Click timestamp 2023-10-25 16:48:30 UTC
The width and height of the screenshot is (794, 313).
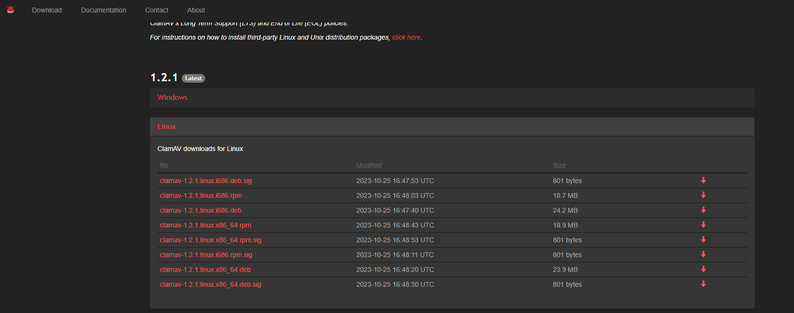tap(395, 284)
